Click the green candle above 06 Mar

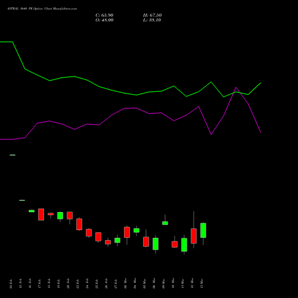156,244
